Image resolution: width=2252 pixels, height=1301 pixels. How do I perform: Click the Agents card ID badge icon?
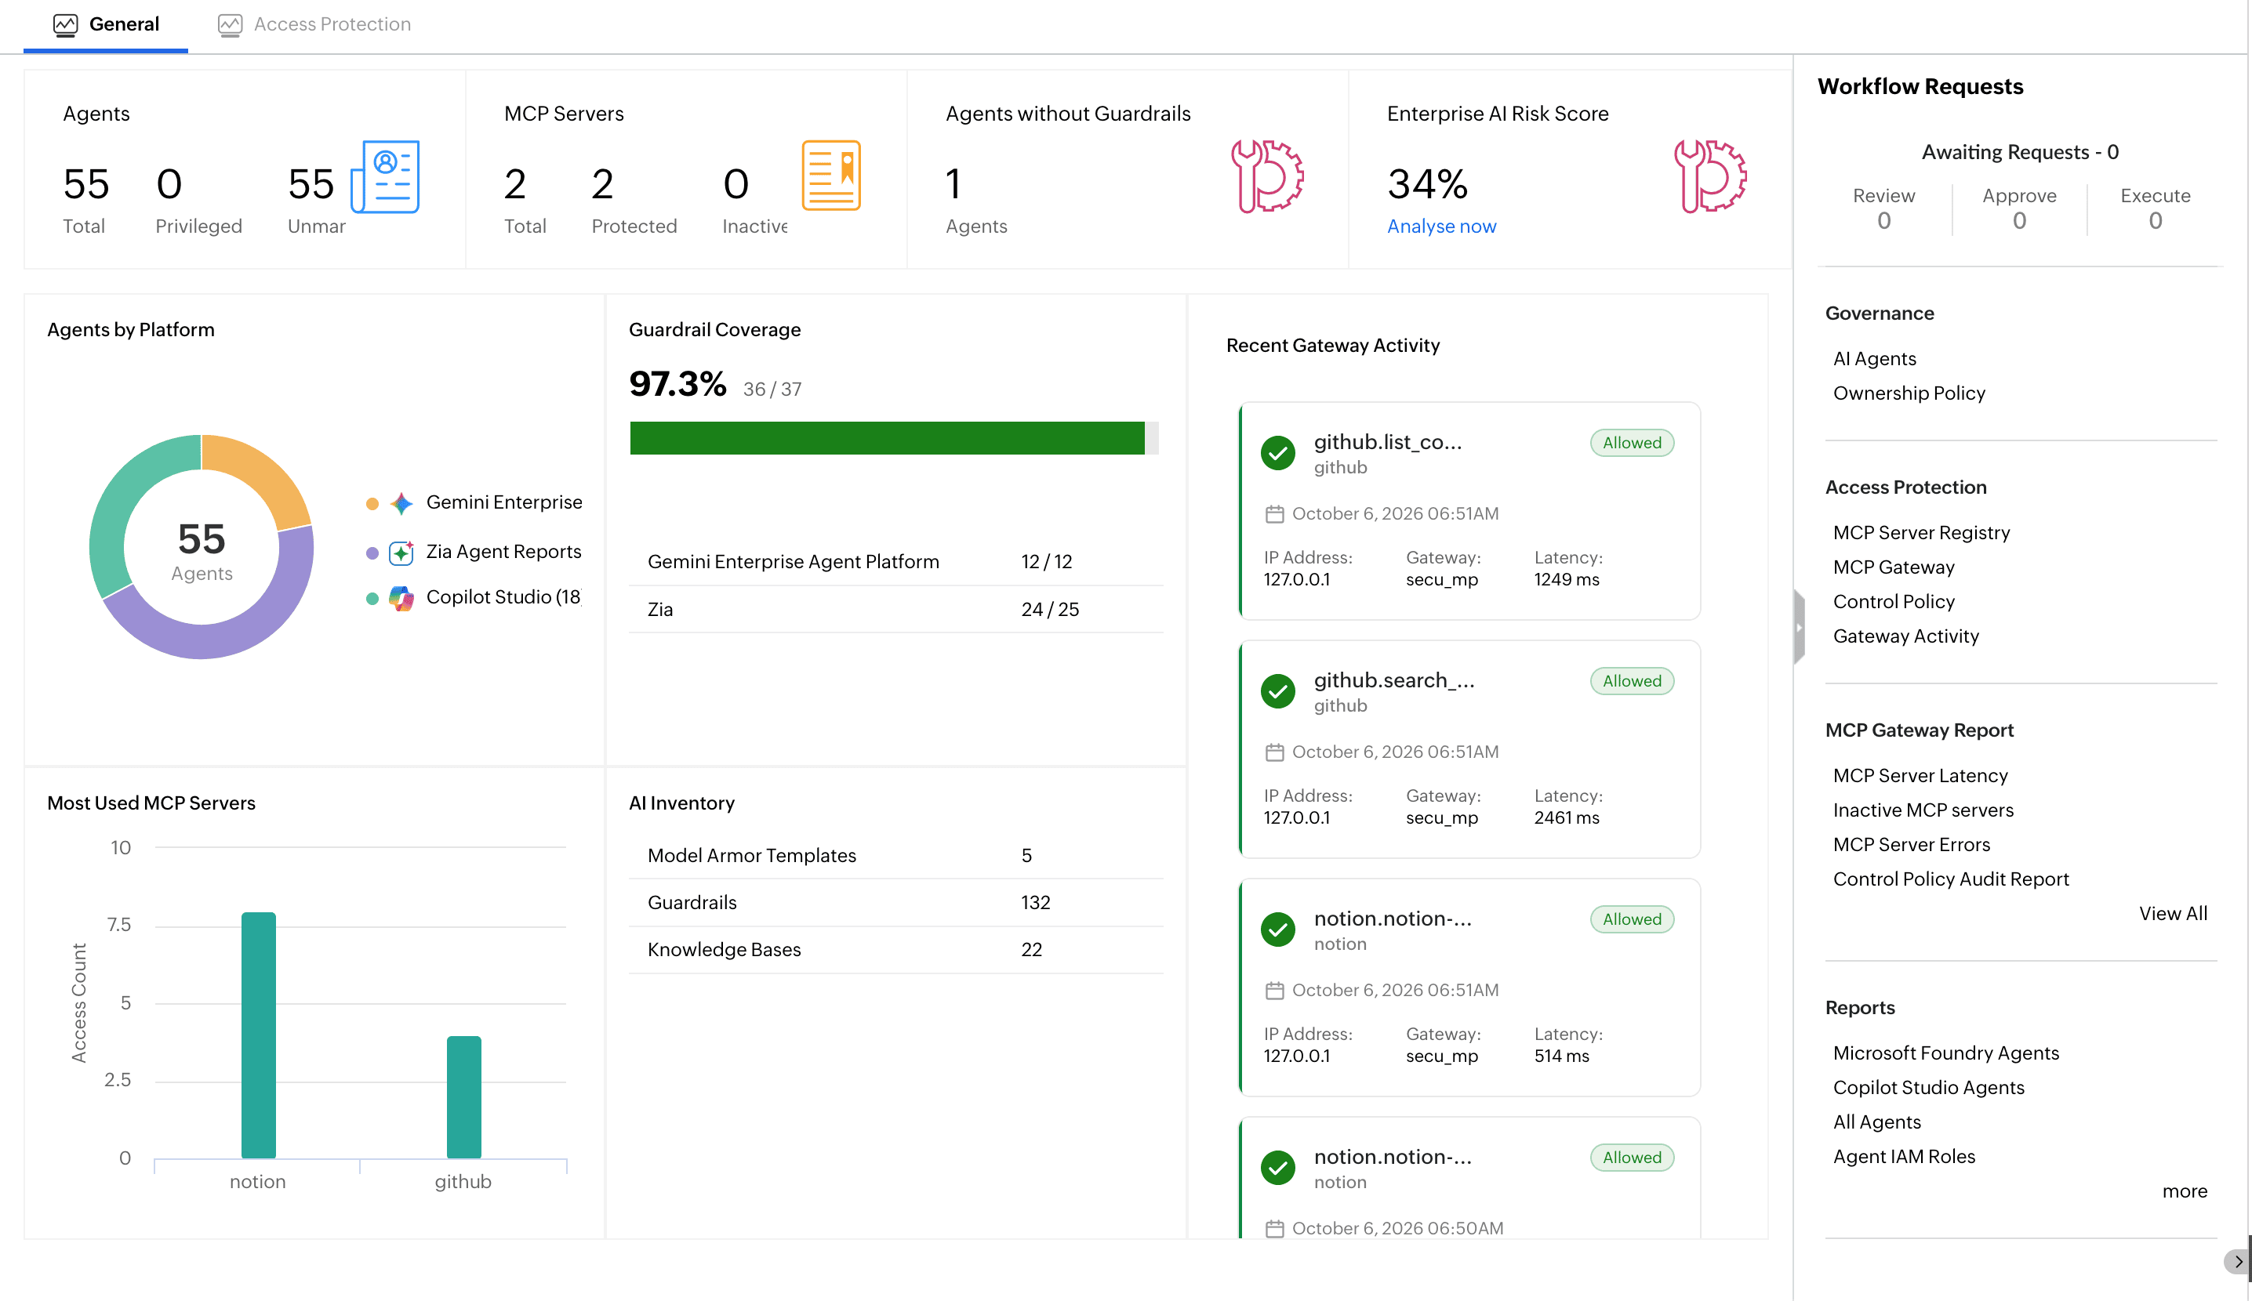385,176
